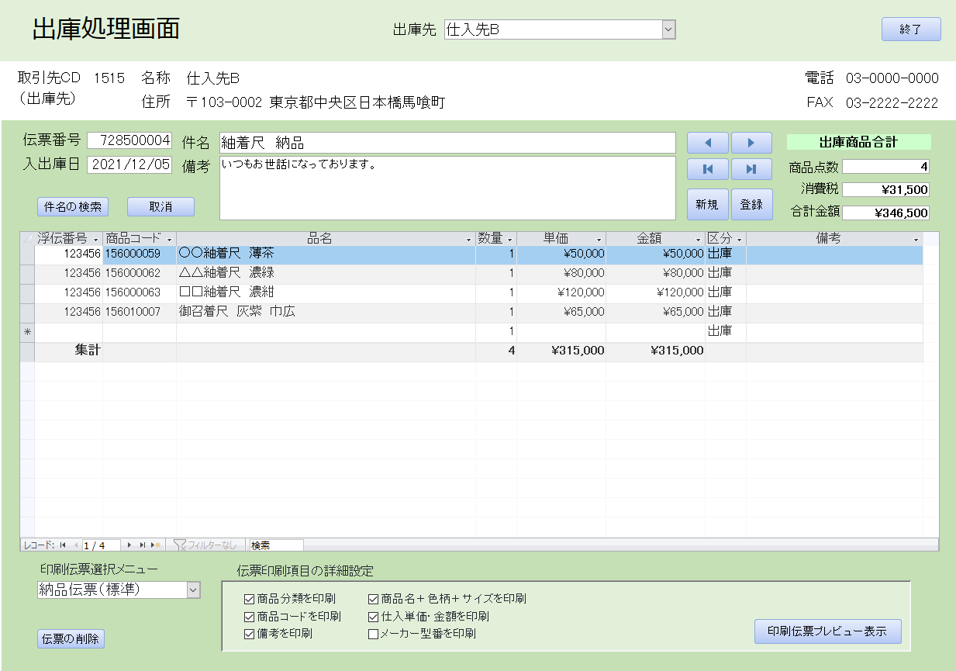
Task: Click amount cell ¥65,000
Action: coord(656,312)
